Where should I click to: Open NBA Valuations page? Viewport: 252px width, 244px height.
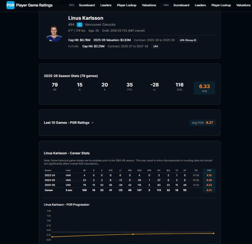click(x=243, y=5)
